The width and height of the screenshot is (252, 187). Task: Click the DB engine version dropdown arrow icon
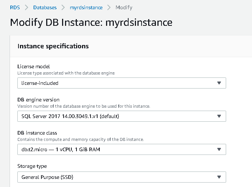[x=219, y=116]
